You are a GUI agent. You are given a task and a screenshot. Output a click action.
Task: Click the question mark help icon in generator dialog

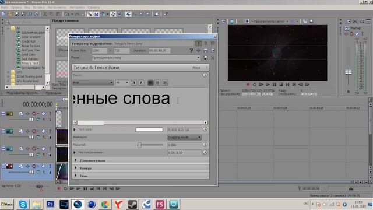pyautogui.click(x=191, y=51)
